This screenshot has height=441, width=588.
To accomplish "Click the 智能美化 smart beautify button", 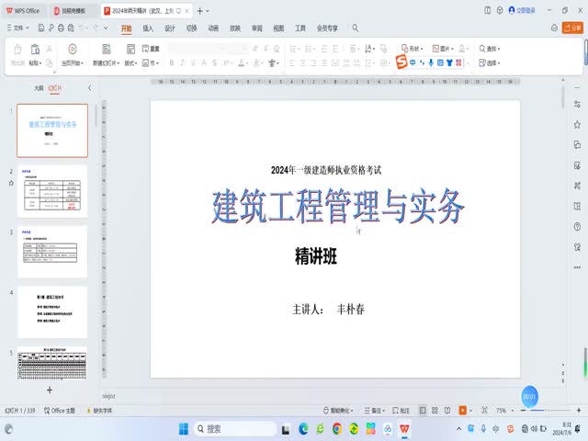I will pyautogui.click(x=338, y=411).
